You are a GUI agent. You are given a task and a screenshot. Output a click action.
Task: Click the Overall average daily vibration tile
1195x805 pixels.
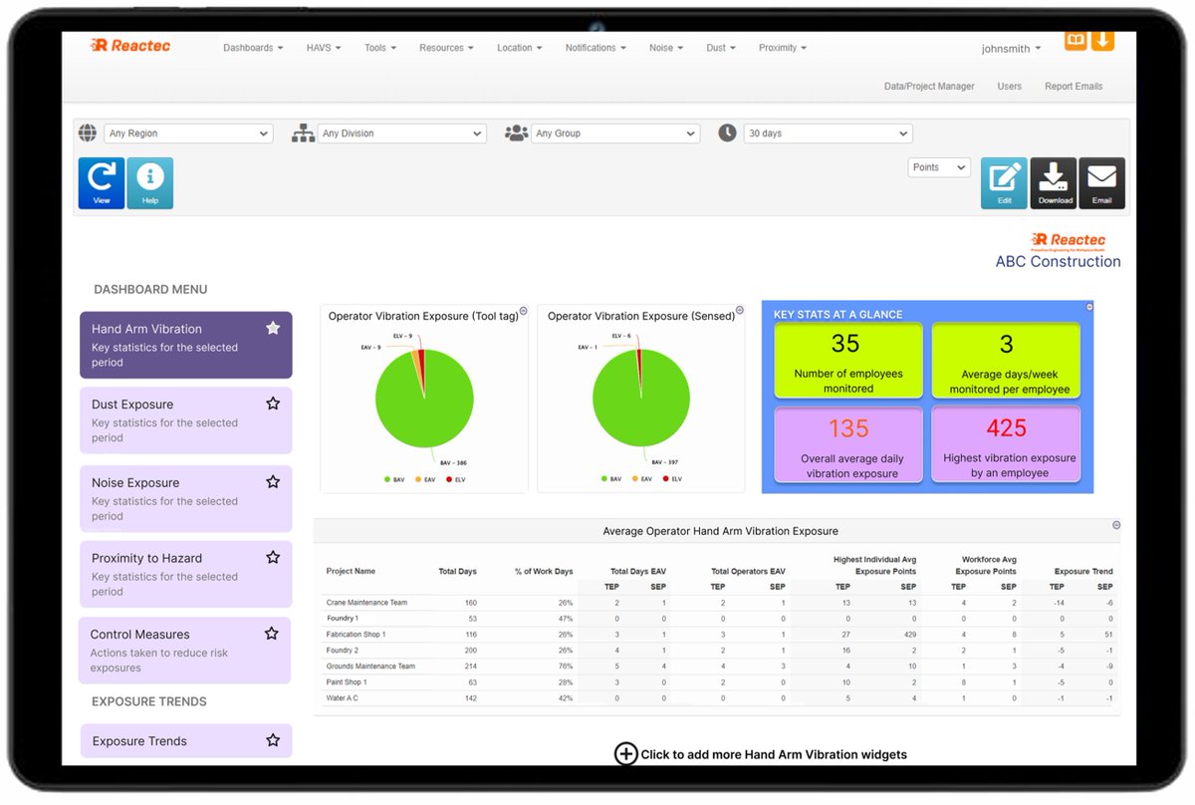[x=848, y=444]
